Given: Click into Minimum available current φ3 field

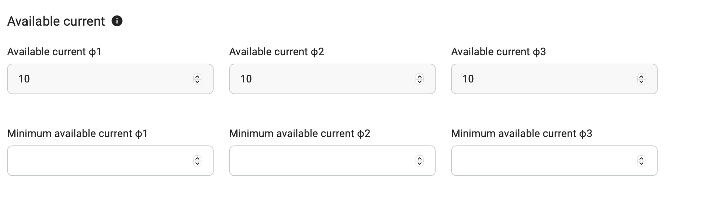Looking at the screenshot, I should (x=554, y=161).
